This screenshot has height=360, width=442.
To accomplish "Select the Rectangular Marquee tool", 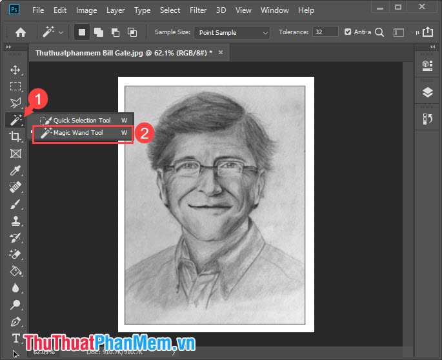I will pos(15,86).
